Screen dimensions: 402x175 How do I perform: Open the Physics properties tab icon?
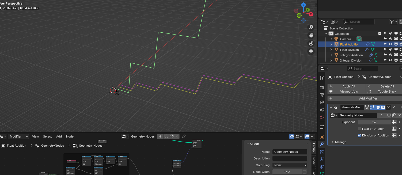click(322, 159)
